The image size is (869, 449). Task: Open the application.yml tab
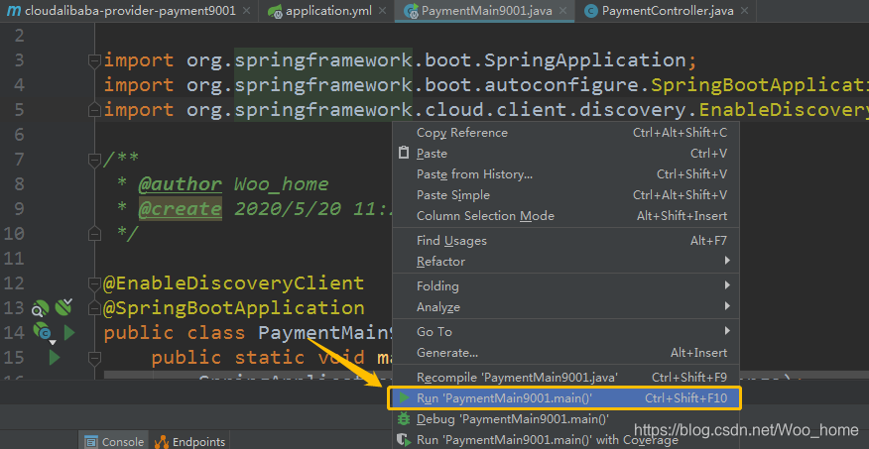pyautogui.click(x=325, y=11)
